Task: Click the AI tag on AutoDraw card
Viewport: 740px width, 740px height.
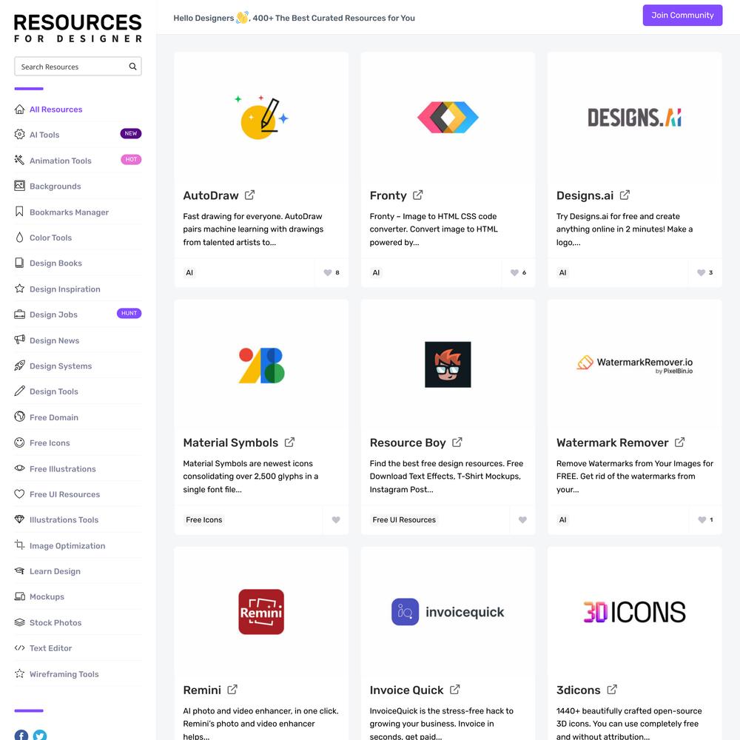Action: click(189, 272)
